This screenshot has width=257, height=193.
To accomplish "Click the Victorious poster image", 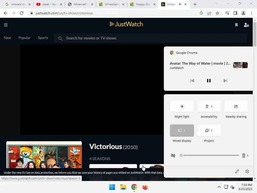I will (44, 155).
